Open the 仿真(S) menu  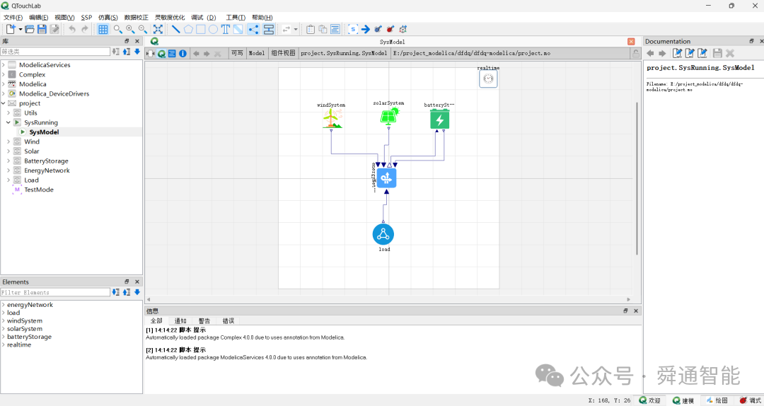pyautogui.click(x=108, y=18)
